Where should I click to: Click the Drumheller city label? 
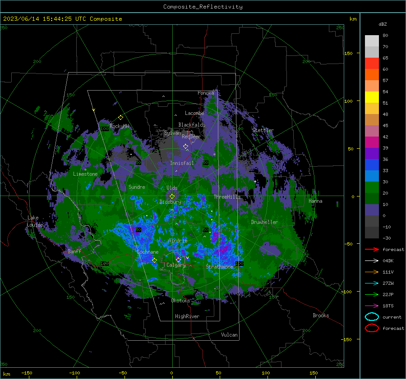[x=264, y=222]
